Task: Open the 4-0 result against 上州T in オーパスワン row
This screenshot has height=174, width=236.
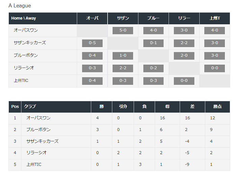Action: (x=214, y=31)
